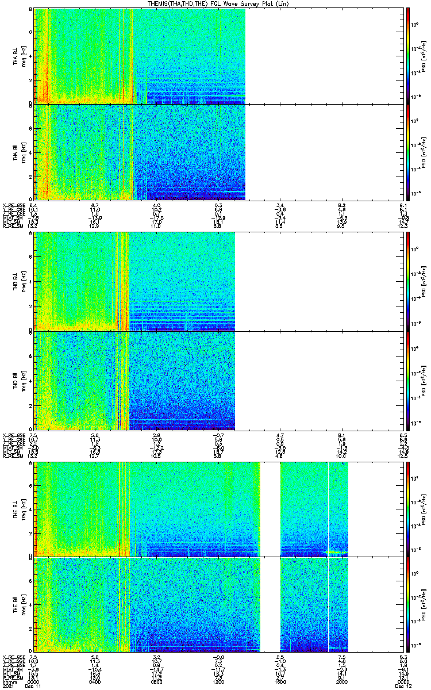Click the PSD color bar of THD B-perpendicular
This screenshot has width=431, height=690.
[x=408, y=281]
